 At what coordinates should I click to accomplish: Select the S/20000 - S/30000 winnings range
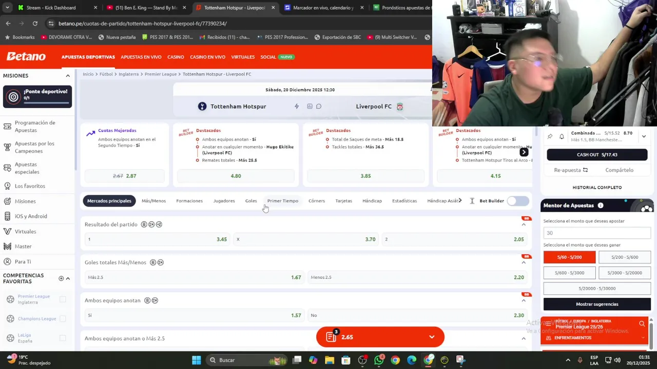point(597,288)
